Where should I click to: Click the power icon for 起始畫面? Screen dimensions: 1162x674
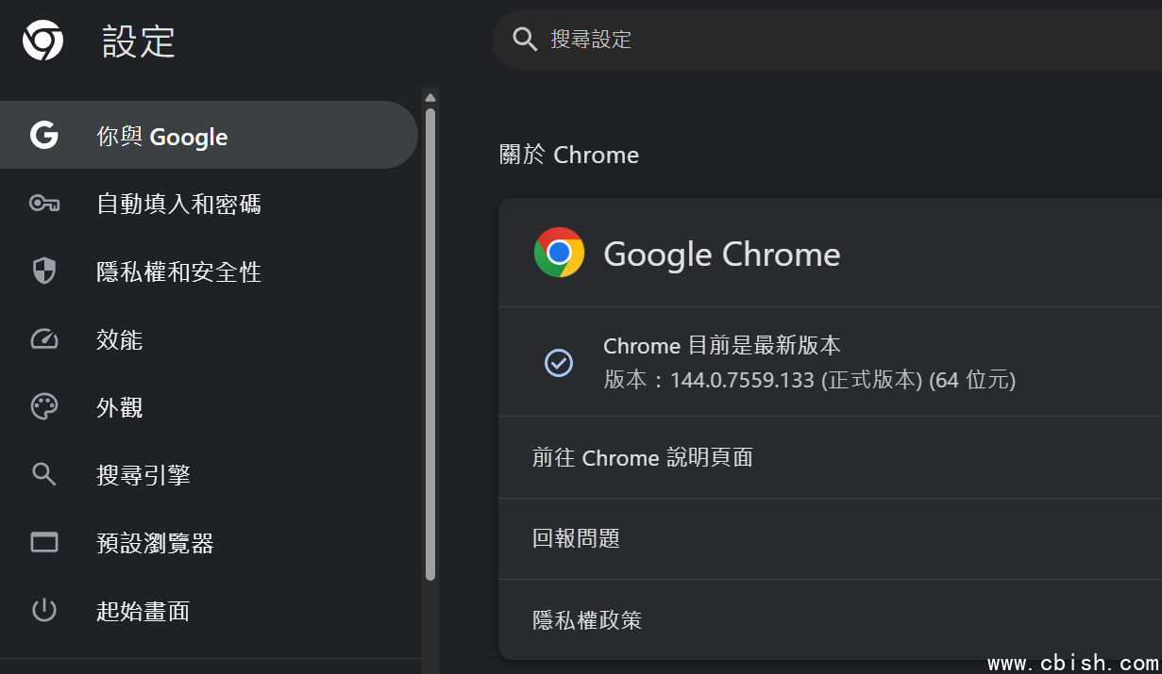(x=43, y=611)
